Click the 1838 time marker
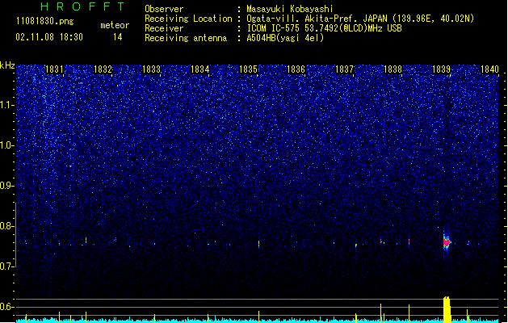 [x=393, y=69]
